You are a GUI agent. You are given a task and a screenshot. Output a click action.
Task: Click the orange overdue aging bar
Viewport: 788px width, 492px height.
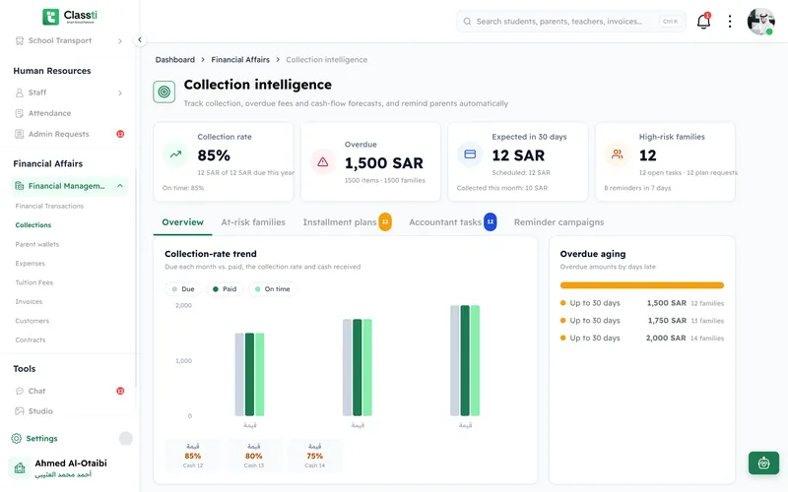point(642,285)
